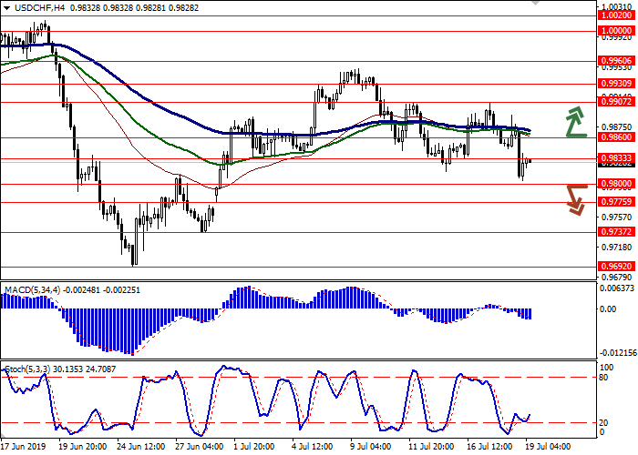Click the 0.96920 lowest price level tag
Screen dimensions: 638x455
point(616,267)
